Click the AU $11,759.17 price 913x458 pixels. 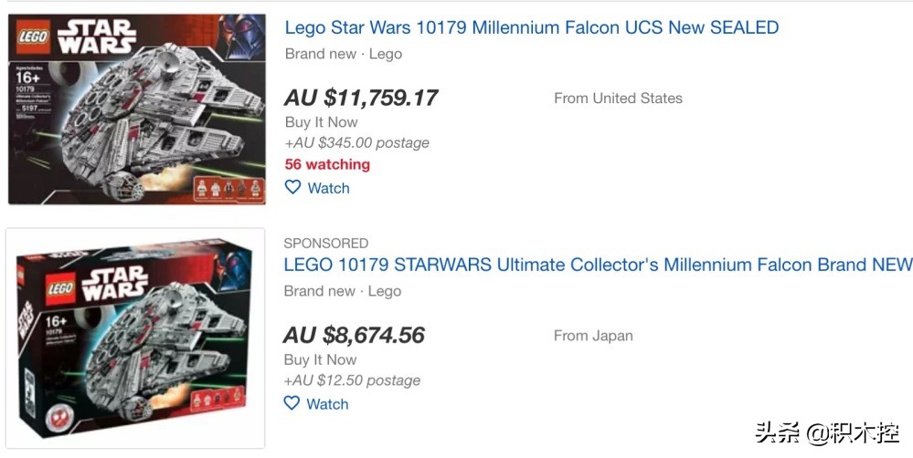(x=361, y=98)
